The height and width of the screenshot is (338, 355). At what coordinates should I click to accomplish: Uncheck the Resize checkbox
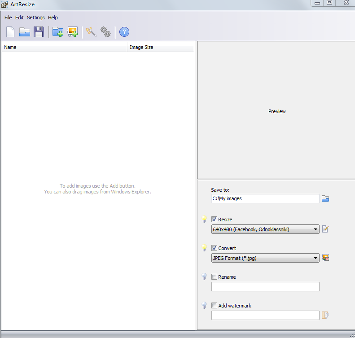coord(214,219)
